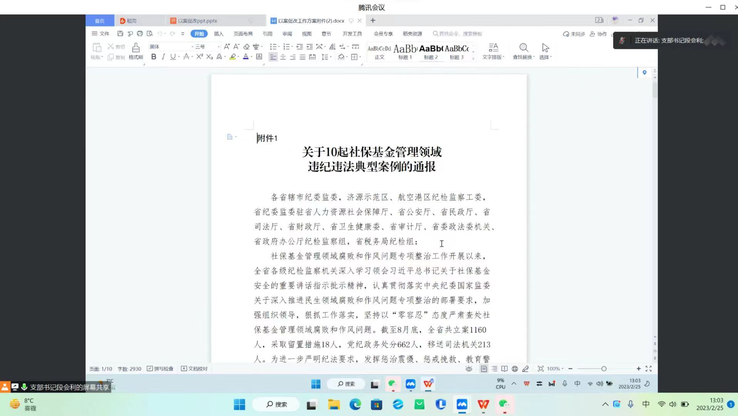The height and width of the screenshot is (416, 738).
Task: Click the not-synced cloud (未同步) icon
Action: pos(574,34)
